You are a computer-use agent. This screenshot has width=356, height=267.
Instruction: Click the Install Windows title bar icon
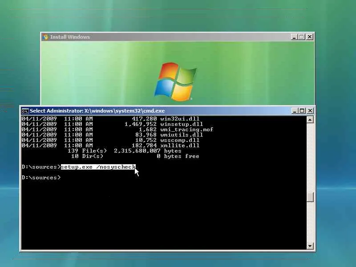pyautogui.click(x=45, y=37)
